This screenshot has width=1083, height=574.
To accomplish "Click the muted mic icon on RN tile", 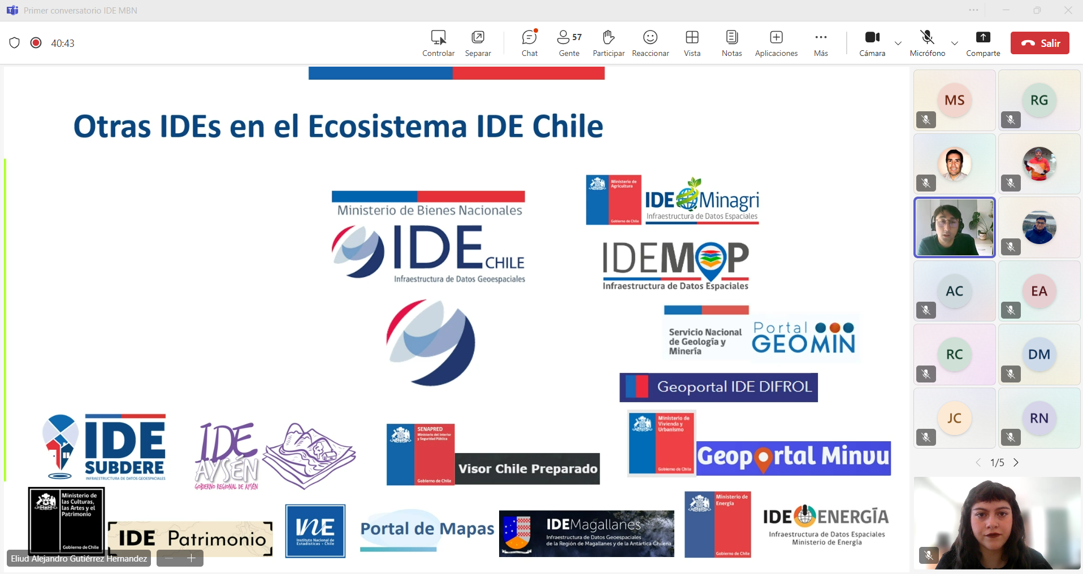I will [1011, 437].
